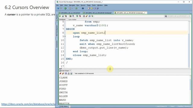Click 'fetch emp_name_list into v_name;' line
193x108 pixels.
(x=106, y=40)
